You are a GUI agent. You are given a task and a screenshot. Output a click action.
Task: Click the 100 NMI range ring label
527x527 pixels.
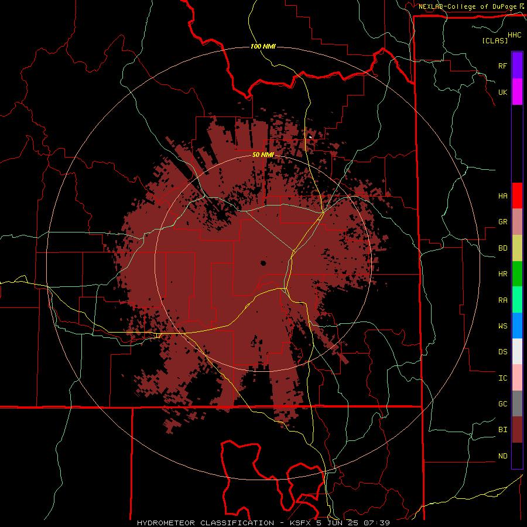263,46
